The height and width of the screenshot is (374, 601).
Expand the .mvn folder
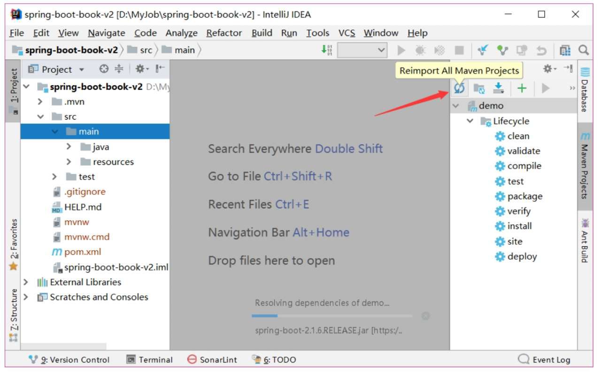coord(40,102)
